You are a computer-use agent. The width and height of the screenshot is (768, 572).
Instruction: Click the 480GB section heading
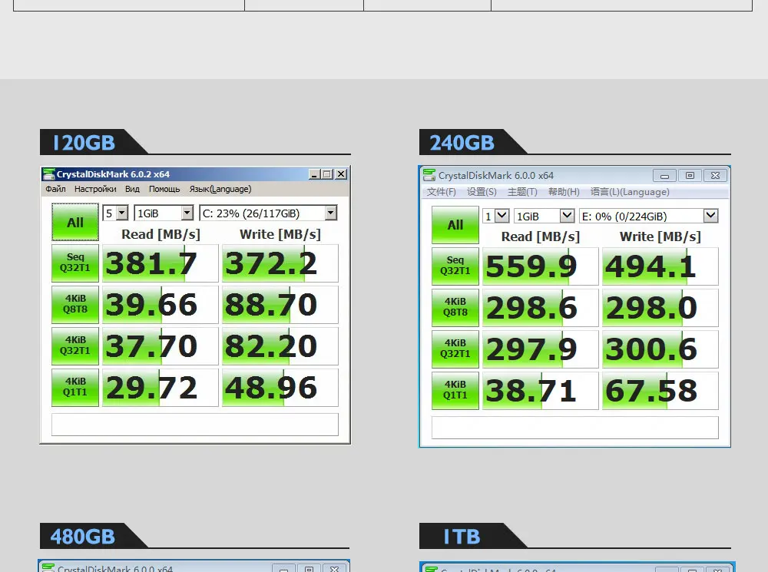[x=82, y=536]
